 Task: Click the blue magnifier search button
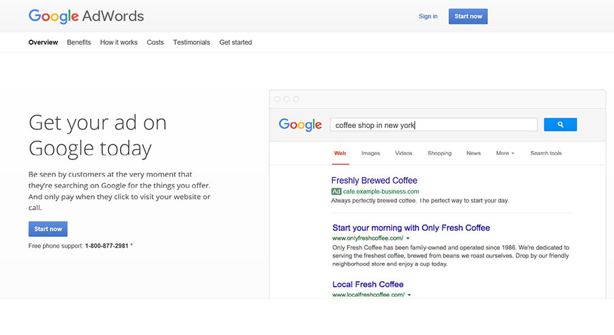pos(560,125)
